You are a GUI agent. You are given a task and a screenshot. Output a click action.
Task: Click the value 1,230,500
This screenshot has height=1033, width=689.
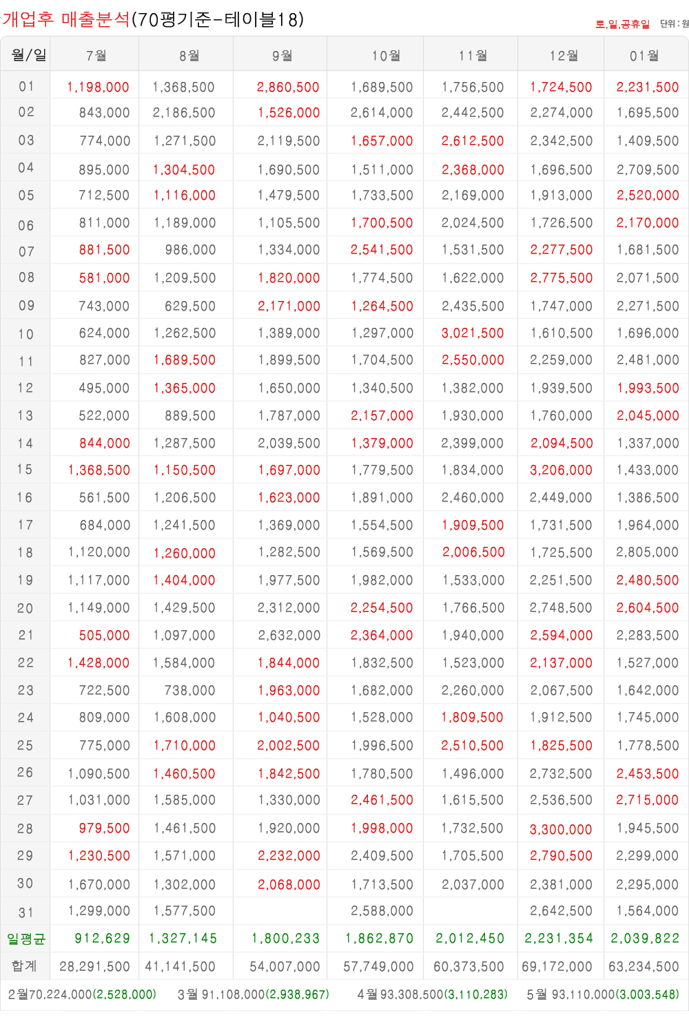coord(99,856)
